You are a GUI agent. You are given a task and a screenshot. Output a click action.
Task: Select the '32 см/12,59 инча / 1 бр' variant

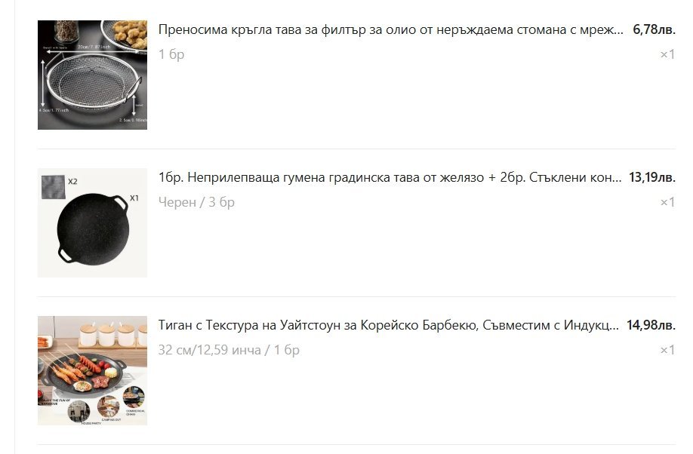coord(229,350)
